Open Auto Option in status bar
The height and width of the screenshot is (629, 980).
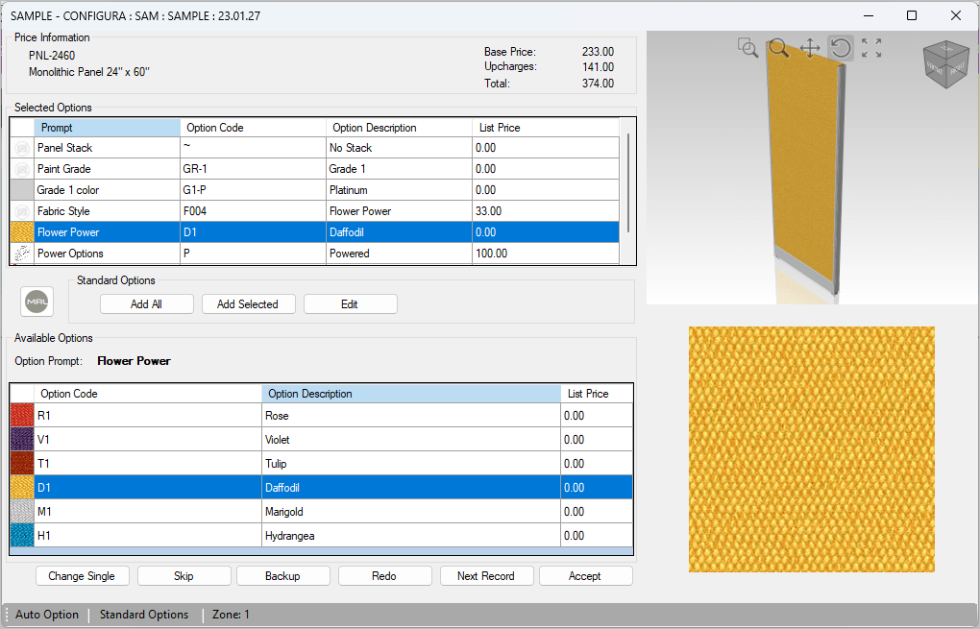pyautogui.click(x=47, y=615)
